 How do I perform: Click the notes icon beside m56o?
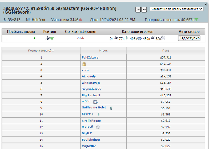96,102
